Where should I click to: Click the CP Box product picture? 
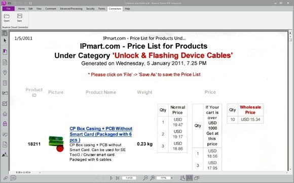(56, 144)
